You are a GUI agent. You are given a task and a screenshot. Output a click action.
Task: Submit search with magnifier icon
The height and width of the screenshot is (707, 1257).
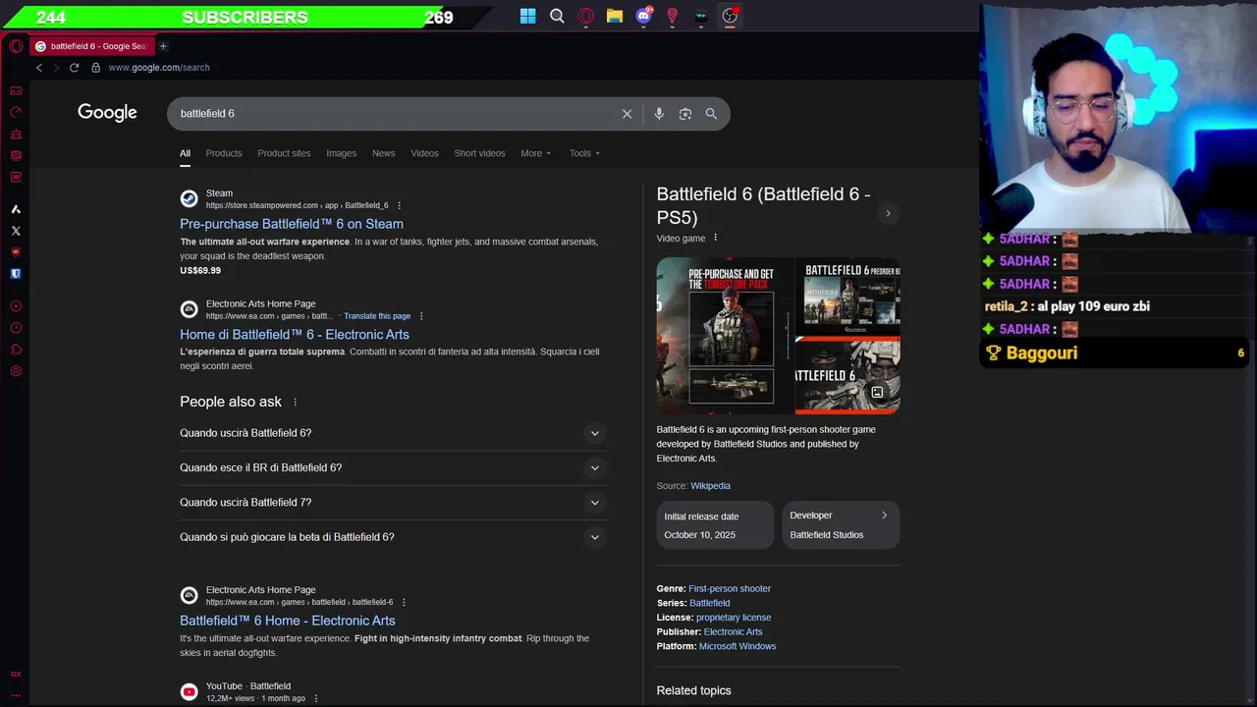(x=711, y=114)
